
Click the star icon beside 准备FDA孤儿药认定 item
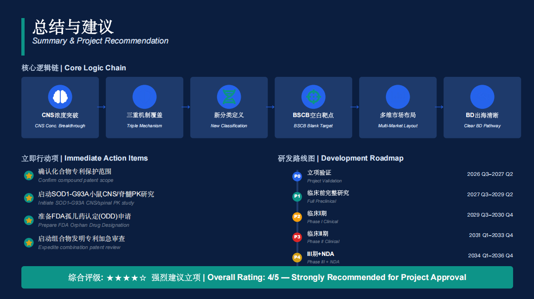coord(29,220)
